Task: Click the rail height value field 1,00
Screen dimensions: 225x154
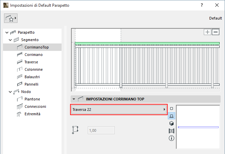Action: coord(101,130)
